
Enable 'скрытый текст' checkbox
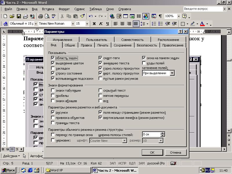[x=100, y=90]
